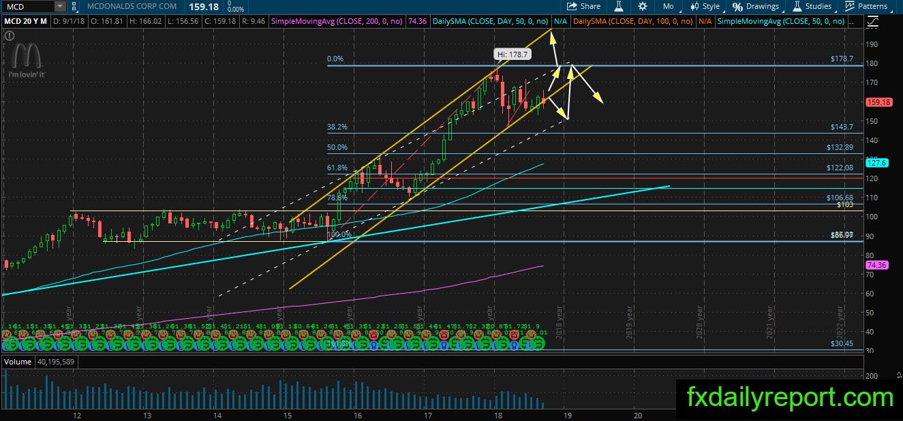Click the 74.36 study value in header

coord(416,22)
